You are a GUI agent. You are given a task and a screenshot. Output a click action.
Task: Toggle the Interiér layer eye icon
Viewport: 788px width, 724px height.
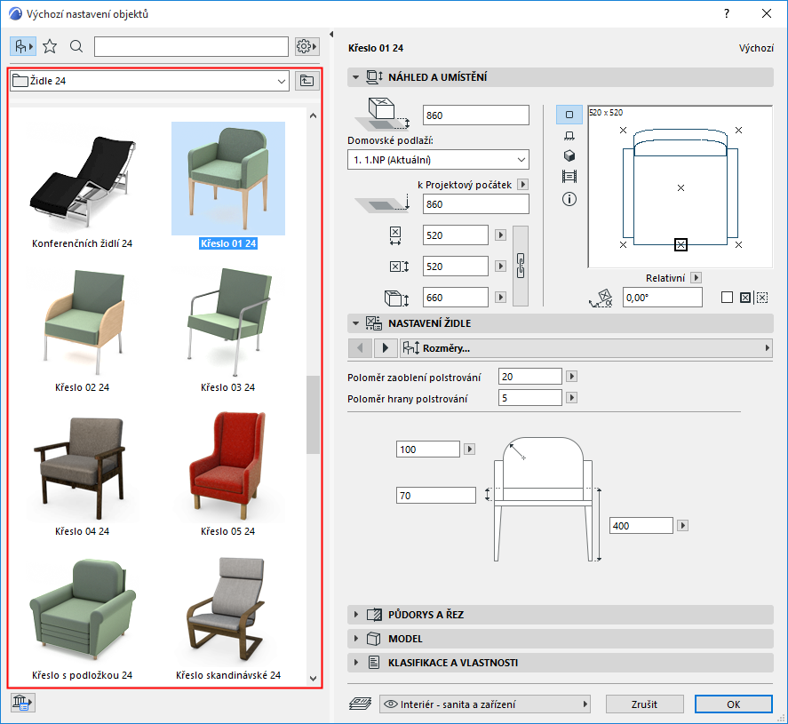tap(389, 704)
